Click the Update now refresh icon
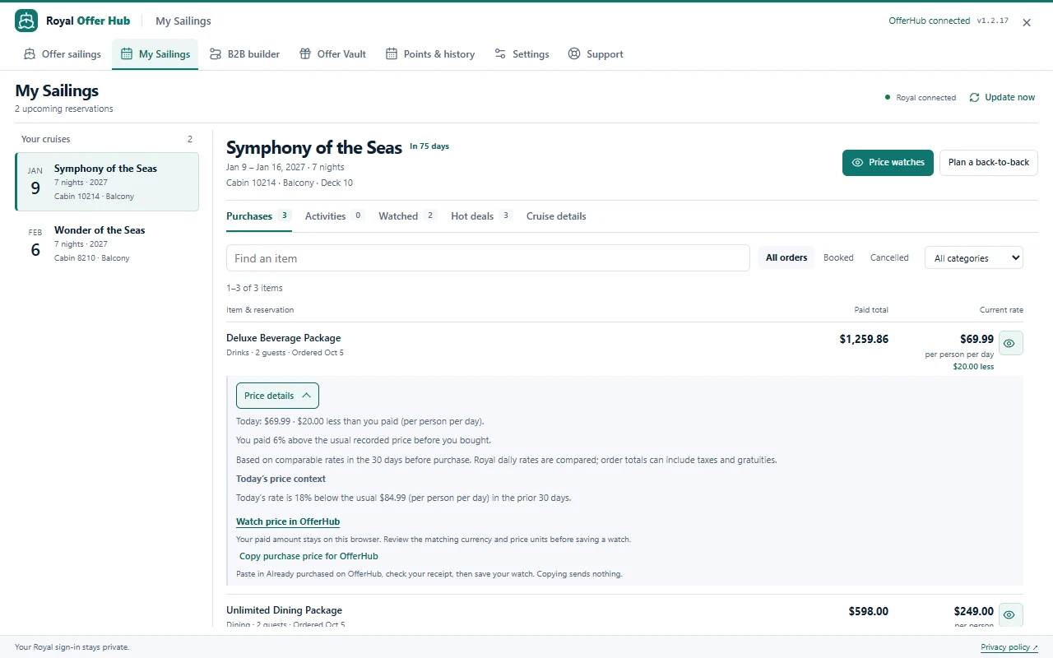This screenshot has width=1053, height=658. 975,97
